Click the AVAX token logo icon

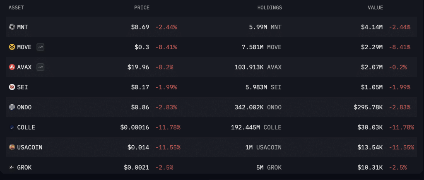coord(12,67)
